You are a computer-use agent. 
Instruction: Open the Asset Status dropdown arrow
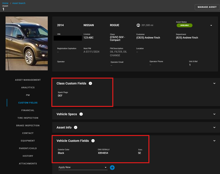point(211,25)
